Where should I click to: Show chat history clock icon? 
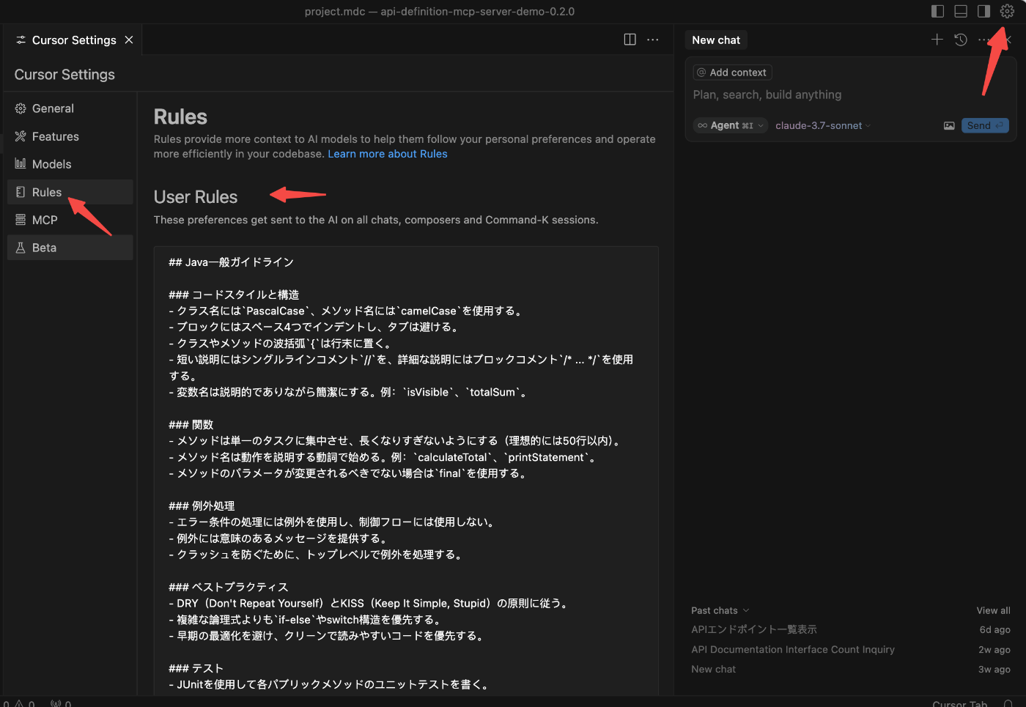(961, 40)
